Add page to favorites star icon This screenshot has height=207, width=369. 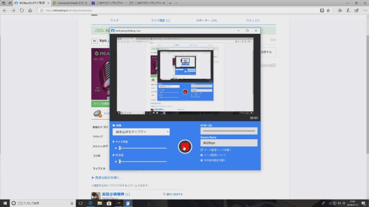click(328, 10)
